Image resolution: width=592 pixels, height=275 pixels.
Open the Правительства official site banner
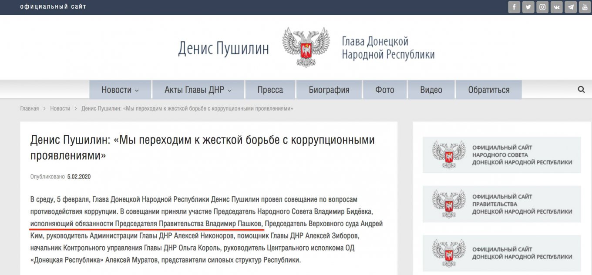[501, 204]
